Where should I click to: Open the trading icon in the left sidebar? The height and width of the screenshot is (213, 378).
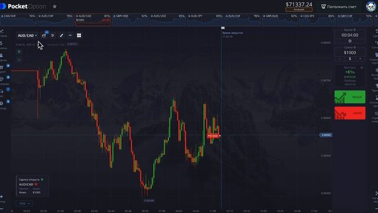(2, 31)
